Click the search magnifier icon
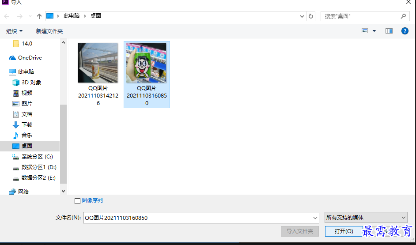This screenshot has height=245, width=416. pyautogui.click(x=403, y=16)
